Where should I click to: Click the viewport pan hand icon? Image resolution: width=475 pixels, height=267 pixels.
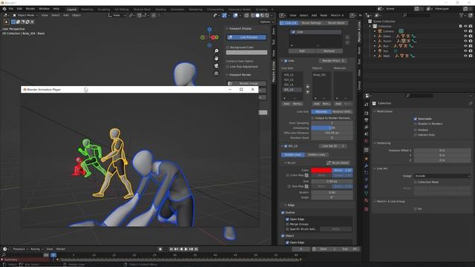pos(216,58)
